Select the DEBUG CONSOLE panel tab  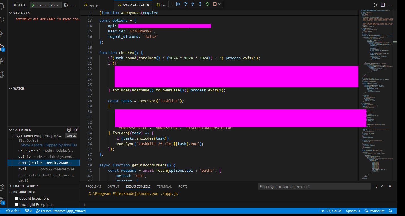[138, 186]
